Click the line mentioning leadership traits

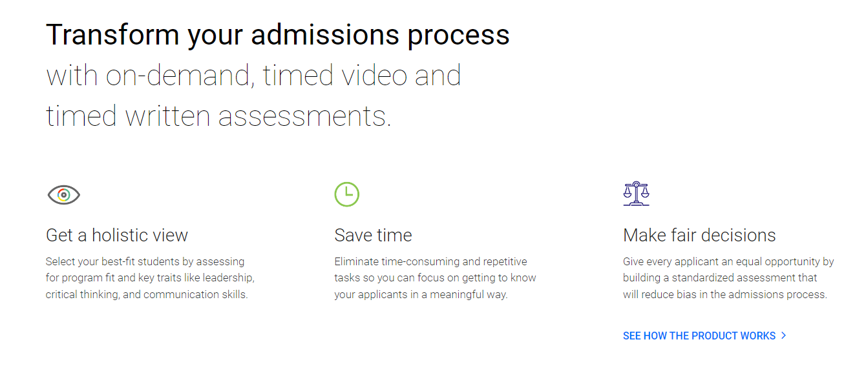(x=150, y=278)
